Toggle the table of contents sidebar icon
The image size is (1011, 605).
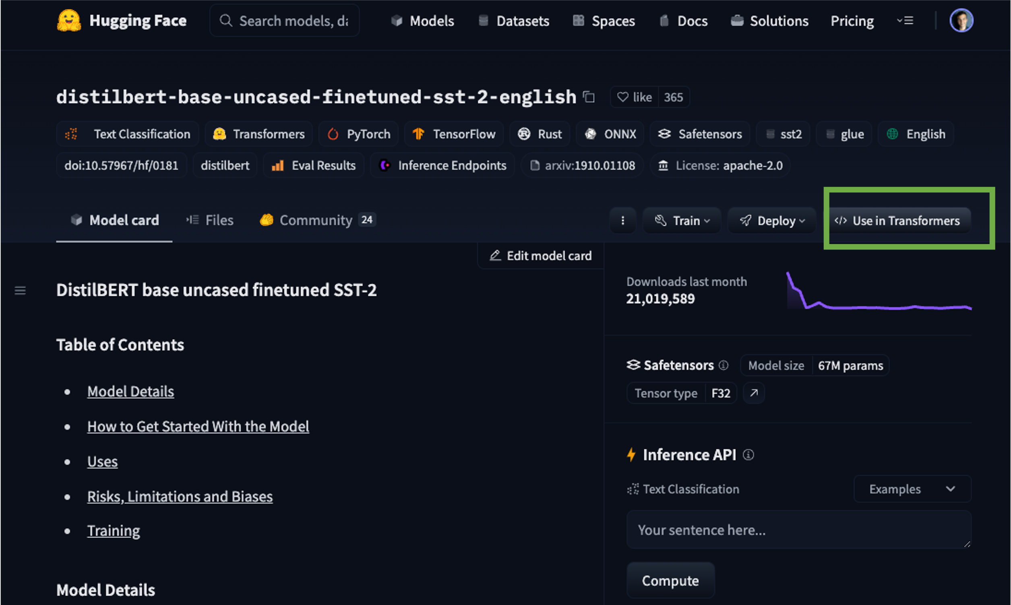pyautogui.click(x=20, y=291)
